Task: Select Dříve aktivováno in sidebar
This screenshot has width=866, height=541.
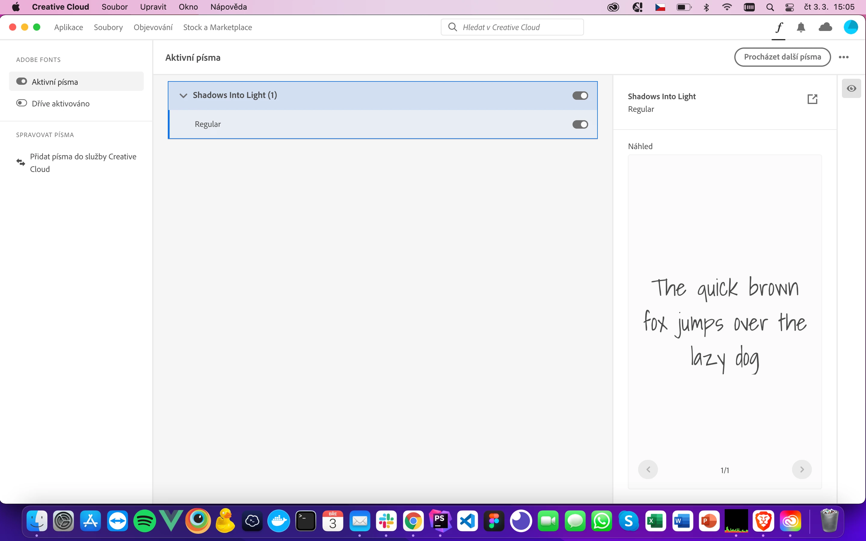Action: [x=60, y=104]
